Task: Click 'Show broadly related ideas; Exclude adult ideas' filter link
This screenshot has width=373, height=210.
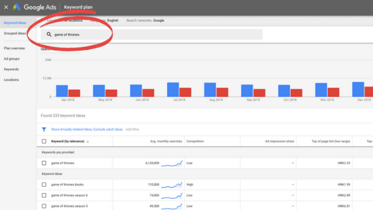Action: (x=87, y=130)
